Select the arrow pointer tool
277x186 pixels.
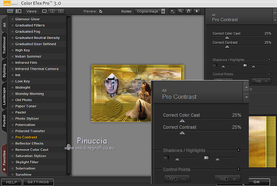click(x=173, y=11)
